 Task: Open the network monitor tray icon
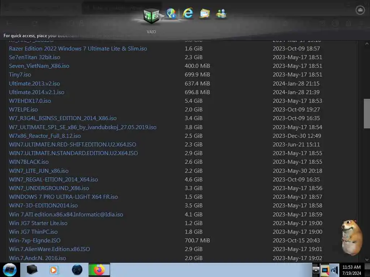click(x=325, y=271)
